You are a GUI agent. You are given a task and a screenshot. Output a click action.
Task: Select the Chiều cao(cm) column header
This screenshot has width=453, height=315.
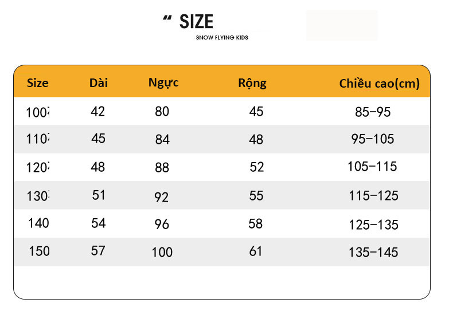(380, 84)
